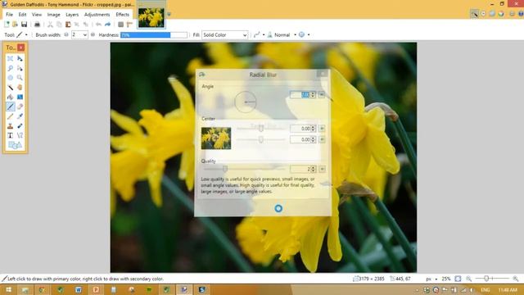Open the Layers menu
This screenshot has height=295, width=524.
point(72,15)
